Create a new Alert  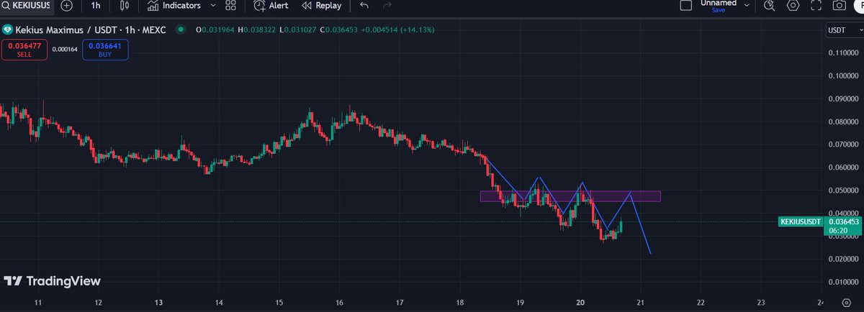[x=271, y=5]
